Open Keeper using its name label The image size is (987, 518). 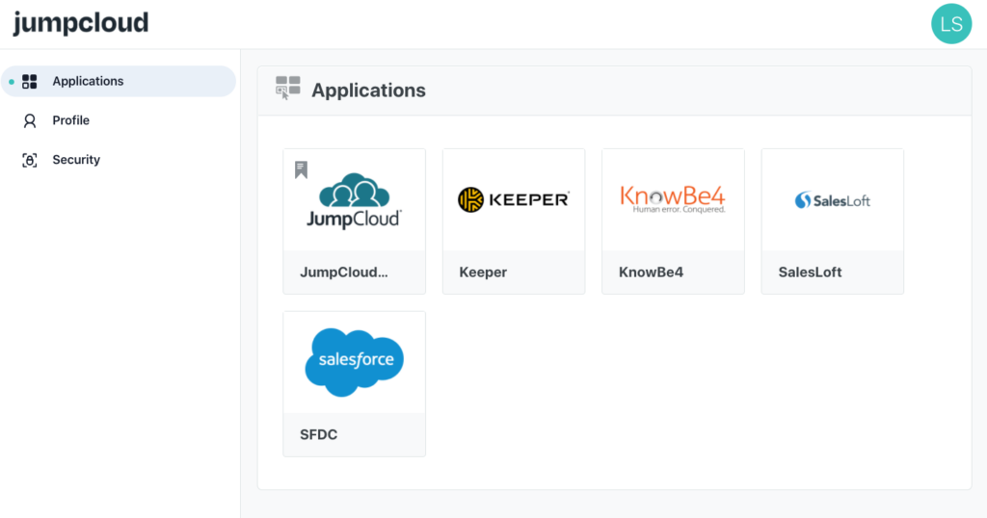click(x=483, y=272)
